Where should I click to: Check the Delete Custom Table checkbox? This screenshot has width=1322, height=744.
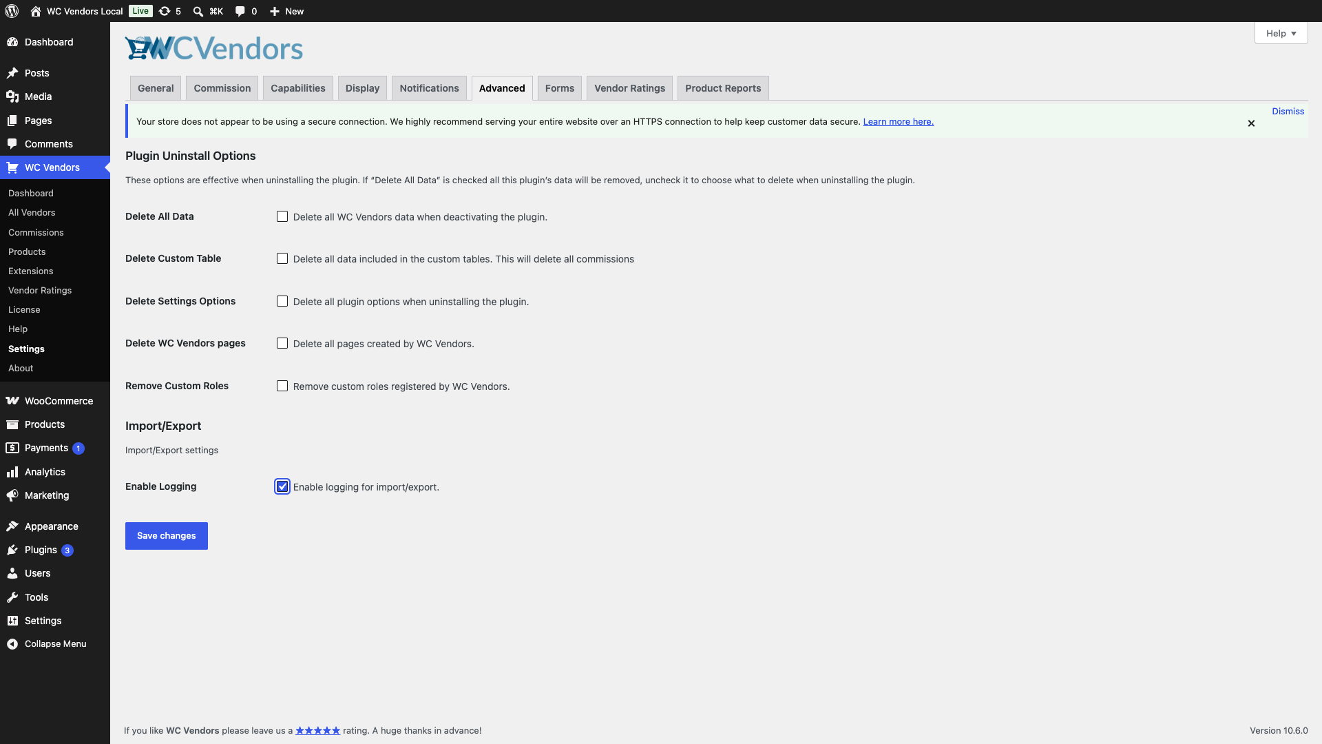click(x=282, y=258)
